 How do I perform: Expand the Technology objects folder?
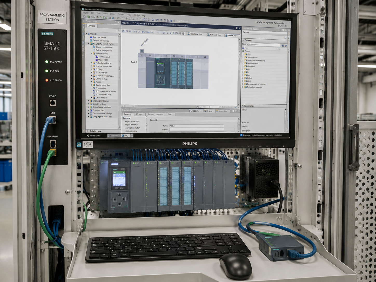[91, 63]
